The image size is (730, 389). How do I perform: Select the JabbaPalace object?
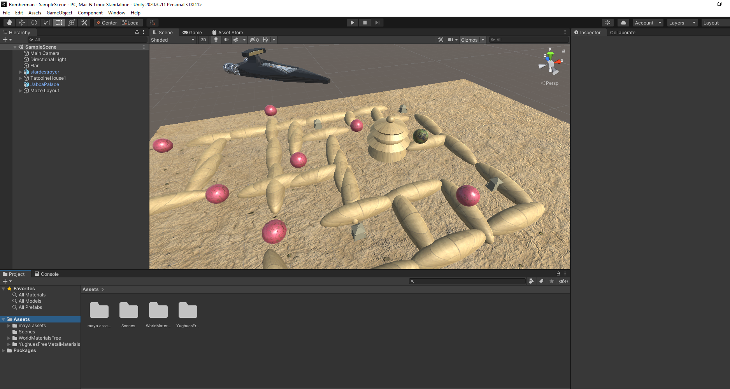coord(45,84)
